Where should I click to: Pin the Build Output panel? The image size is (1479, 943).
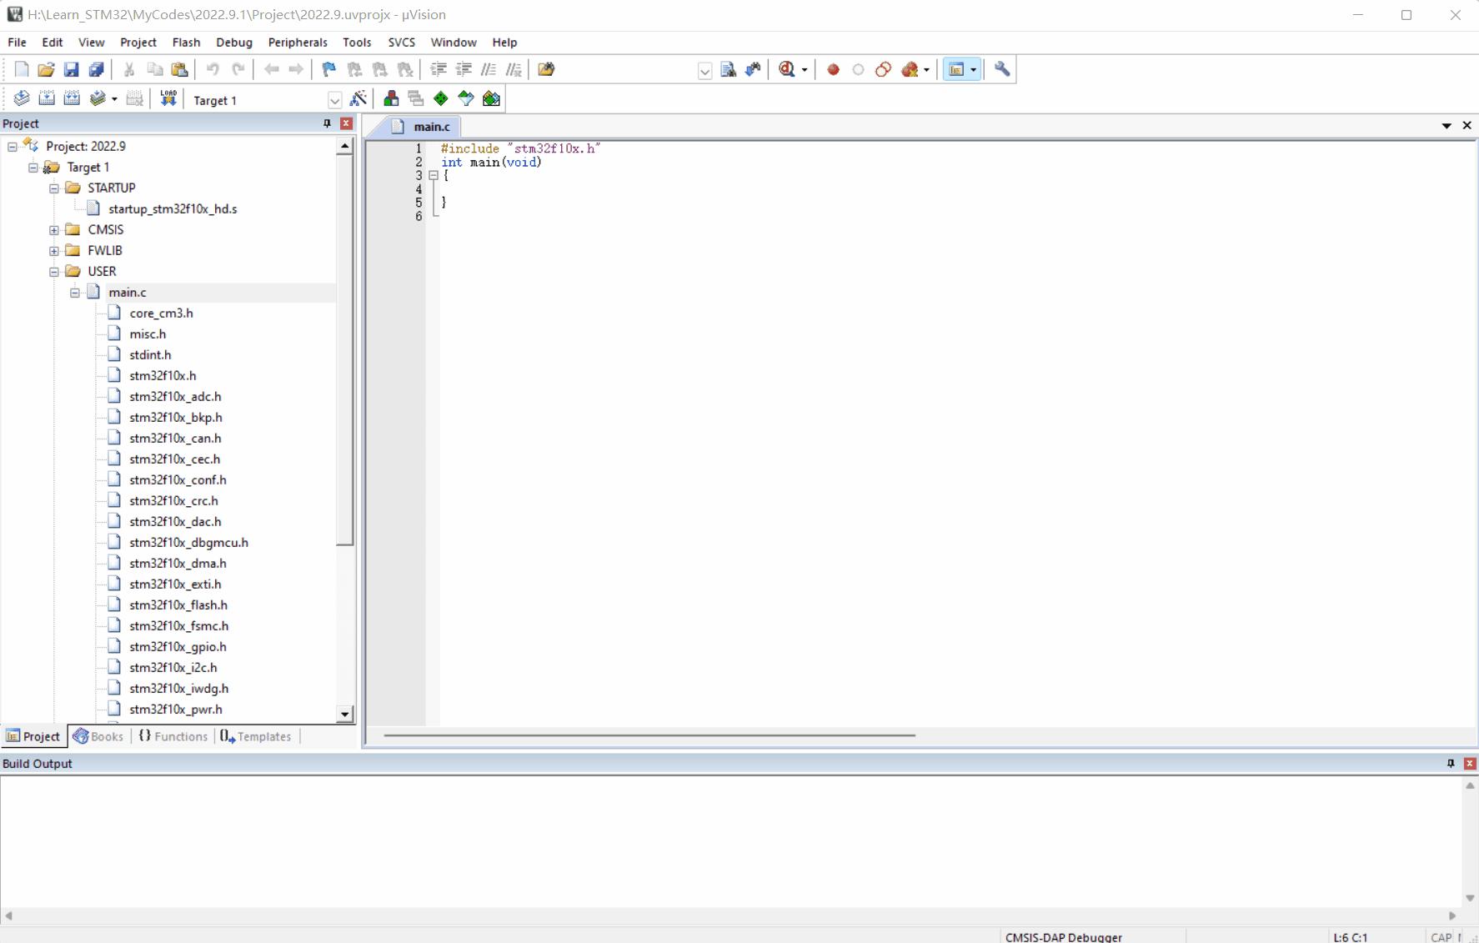pyautogui.click(x=1449, y=763)
